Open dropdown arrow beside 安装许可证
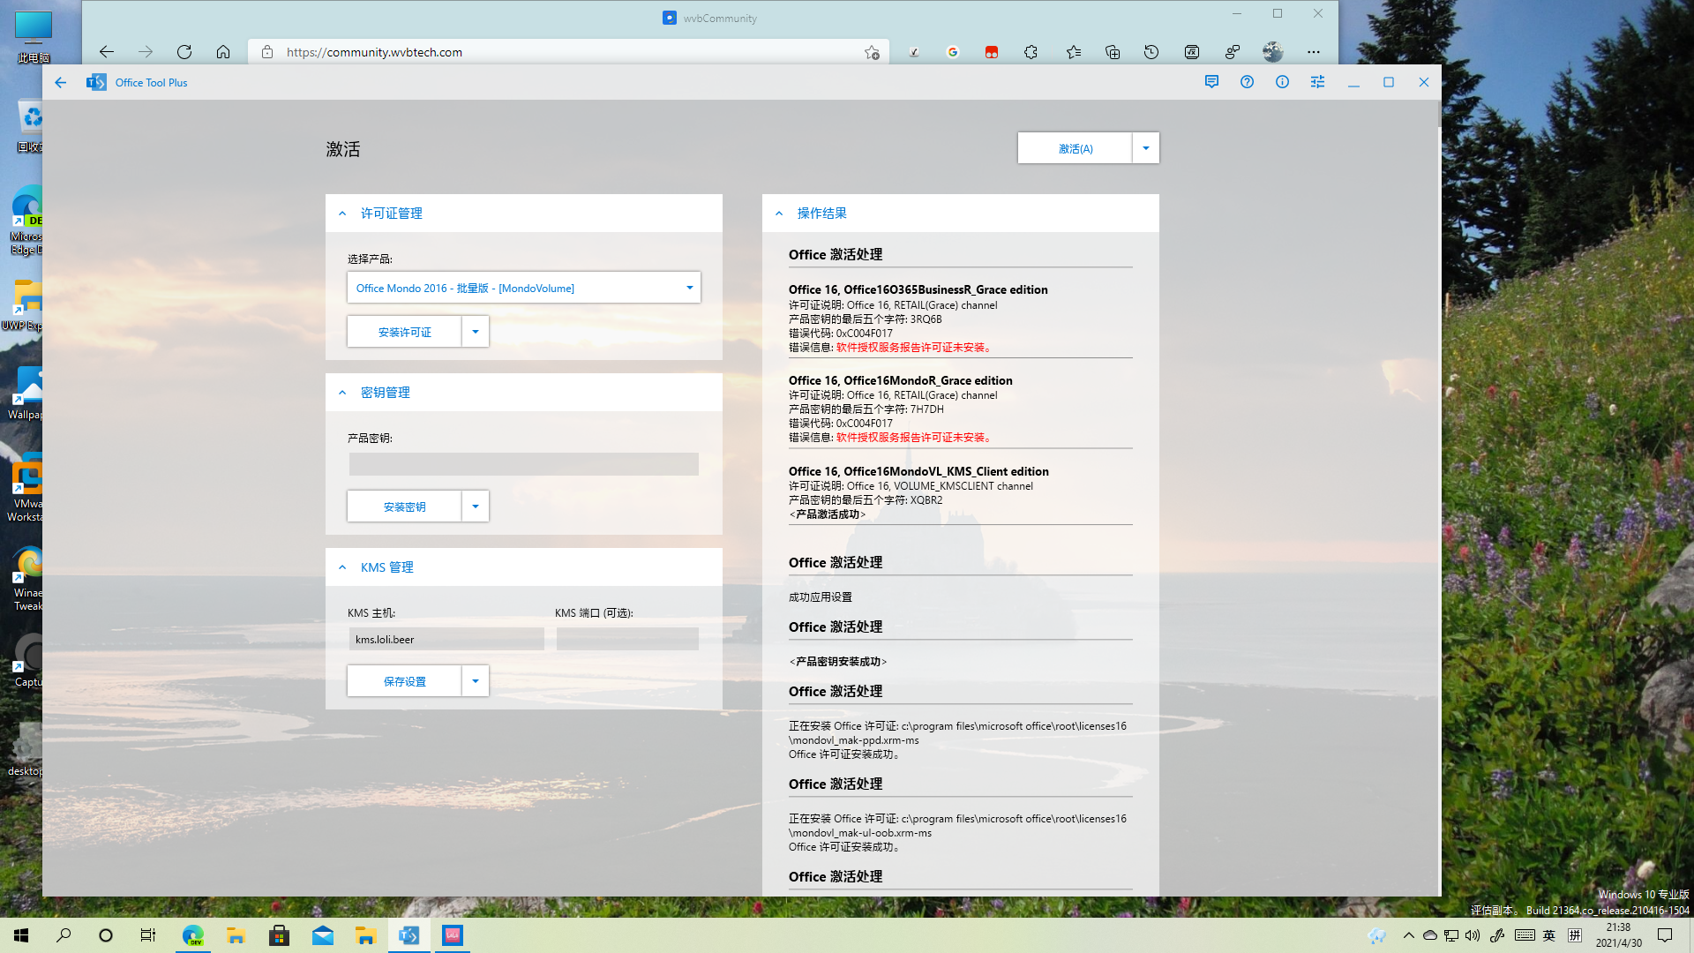This screenshot has width=1694, height=953. pos(475,332)
